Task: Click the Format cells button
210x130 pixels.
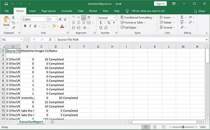Action: pos(167,28)
